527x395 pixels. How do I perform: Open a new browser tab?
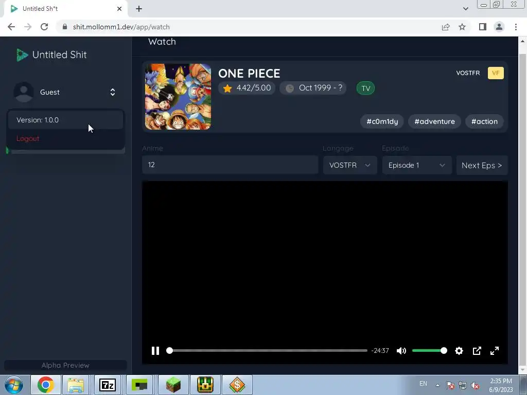(x=139, y=9)
